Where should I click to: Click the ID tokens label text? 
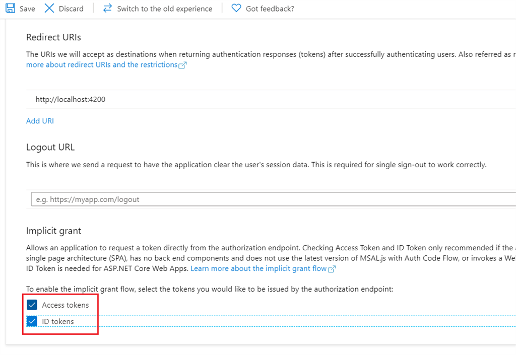(x=57, y=321)
